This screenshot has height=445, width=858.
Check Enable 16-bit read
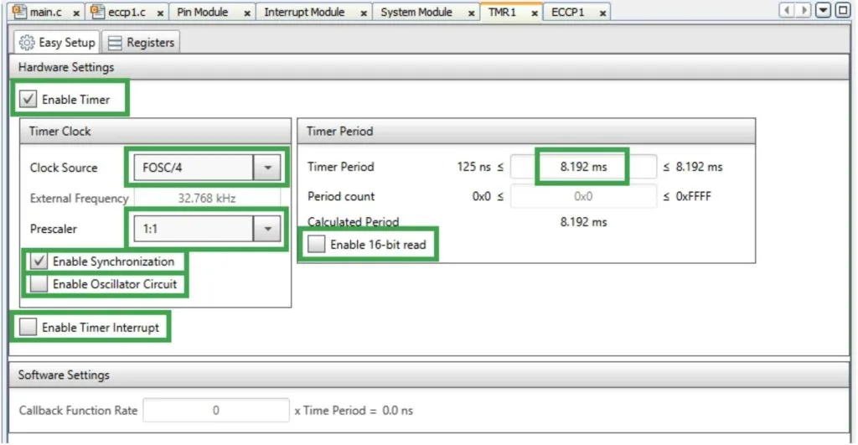coord(316,244)
